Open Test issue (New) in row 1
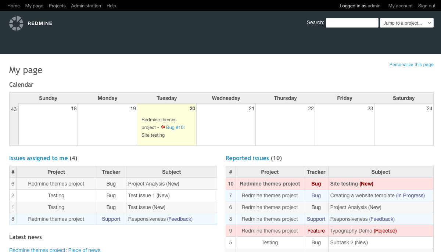Image resolution: width=441 pixels, height=252 pixels. click(x=147, y=207)
